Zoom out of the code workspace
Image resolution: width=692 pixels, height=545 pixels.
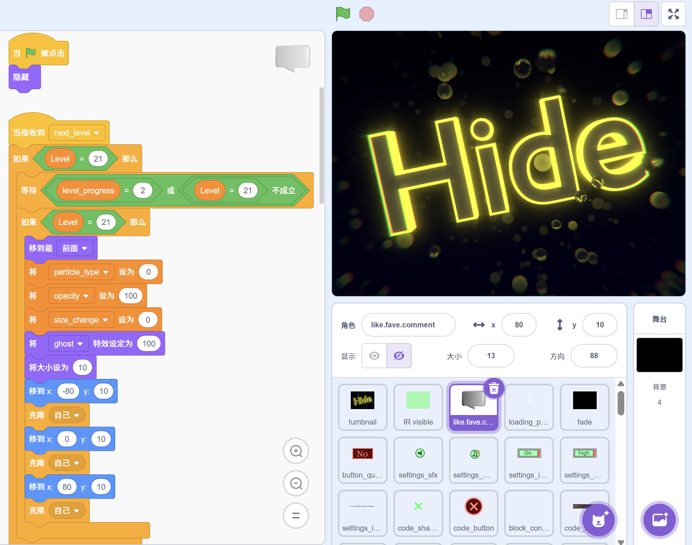(296, 483)
